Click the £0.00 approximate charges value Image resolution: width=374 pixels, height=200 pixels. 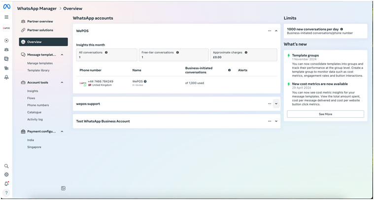pyautogui.click(x=217, y=57)
